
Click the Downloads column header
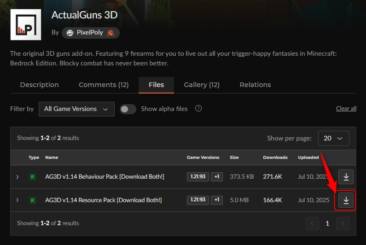click(x=275, y=157)
